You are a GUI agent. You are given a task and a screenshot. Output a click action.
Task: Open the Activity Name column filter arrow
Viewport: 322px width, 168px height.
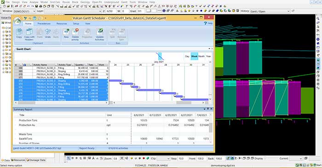(x=56, y=65)
